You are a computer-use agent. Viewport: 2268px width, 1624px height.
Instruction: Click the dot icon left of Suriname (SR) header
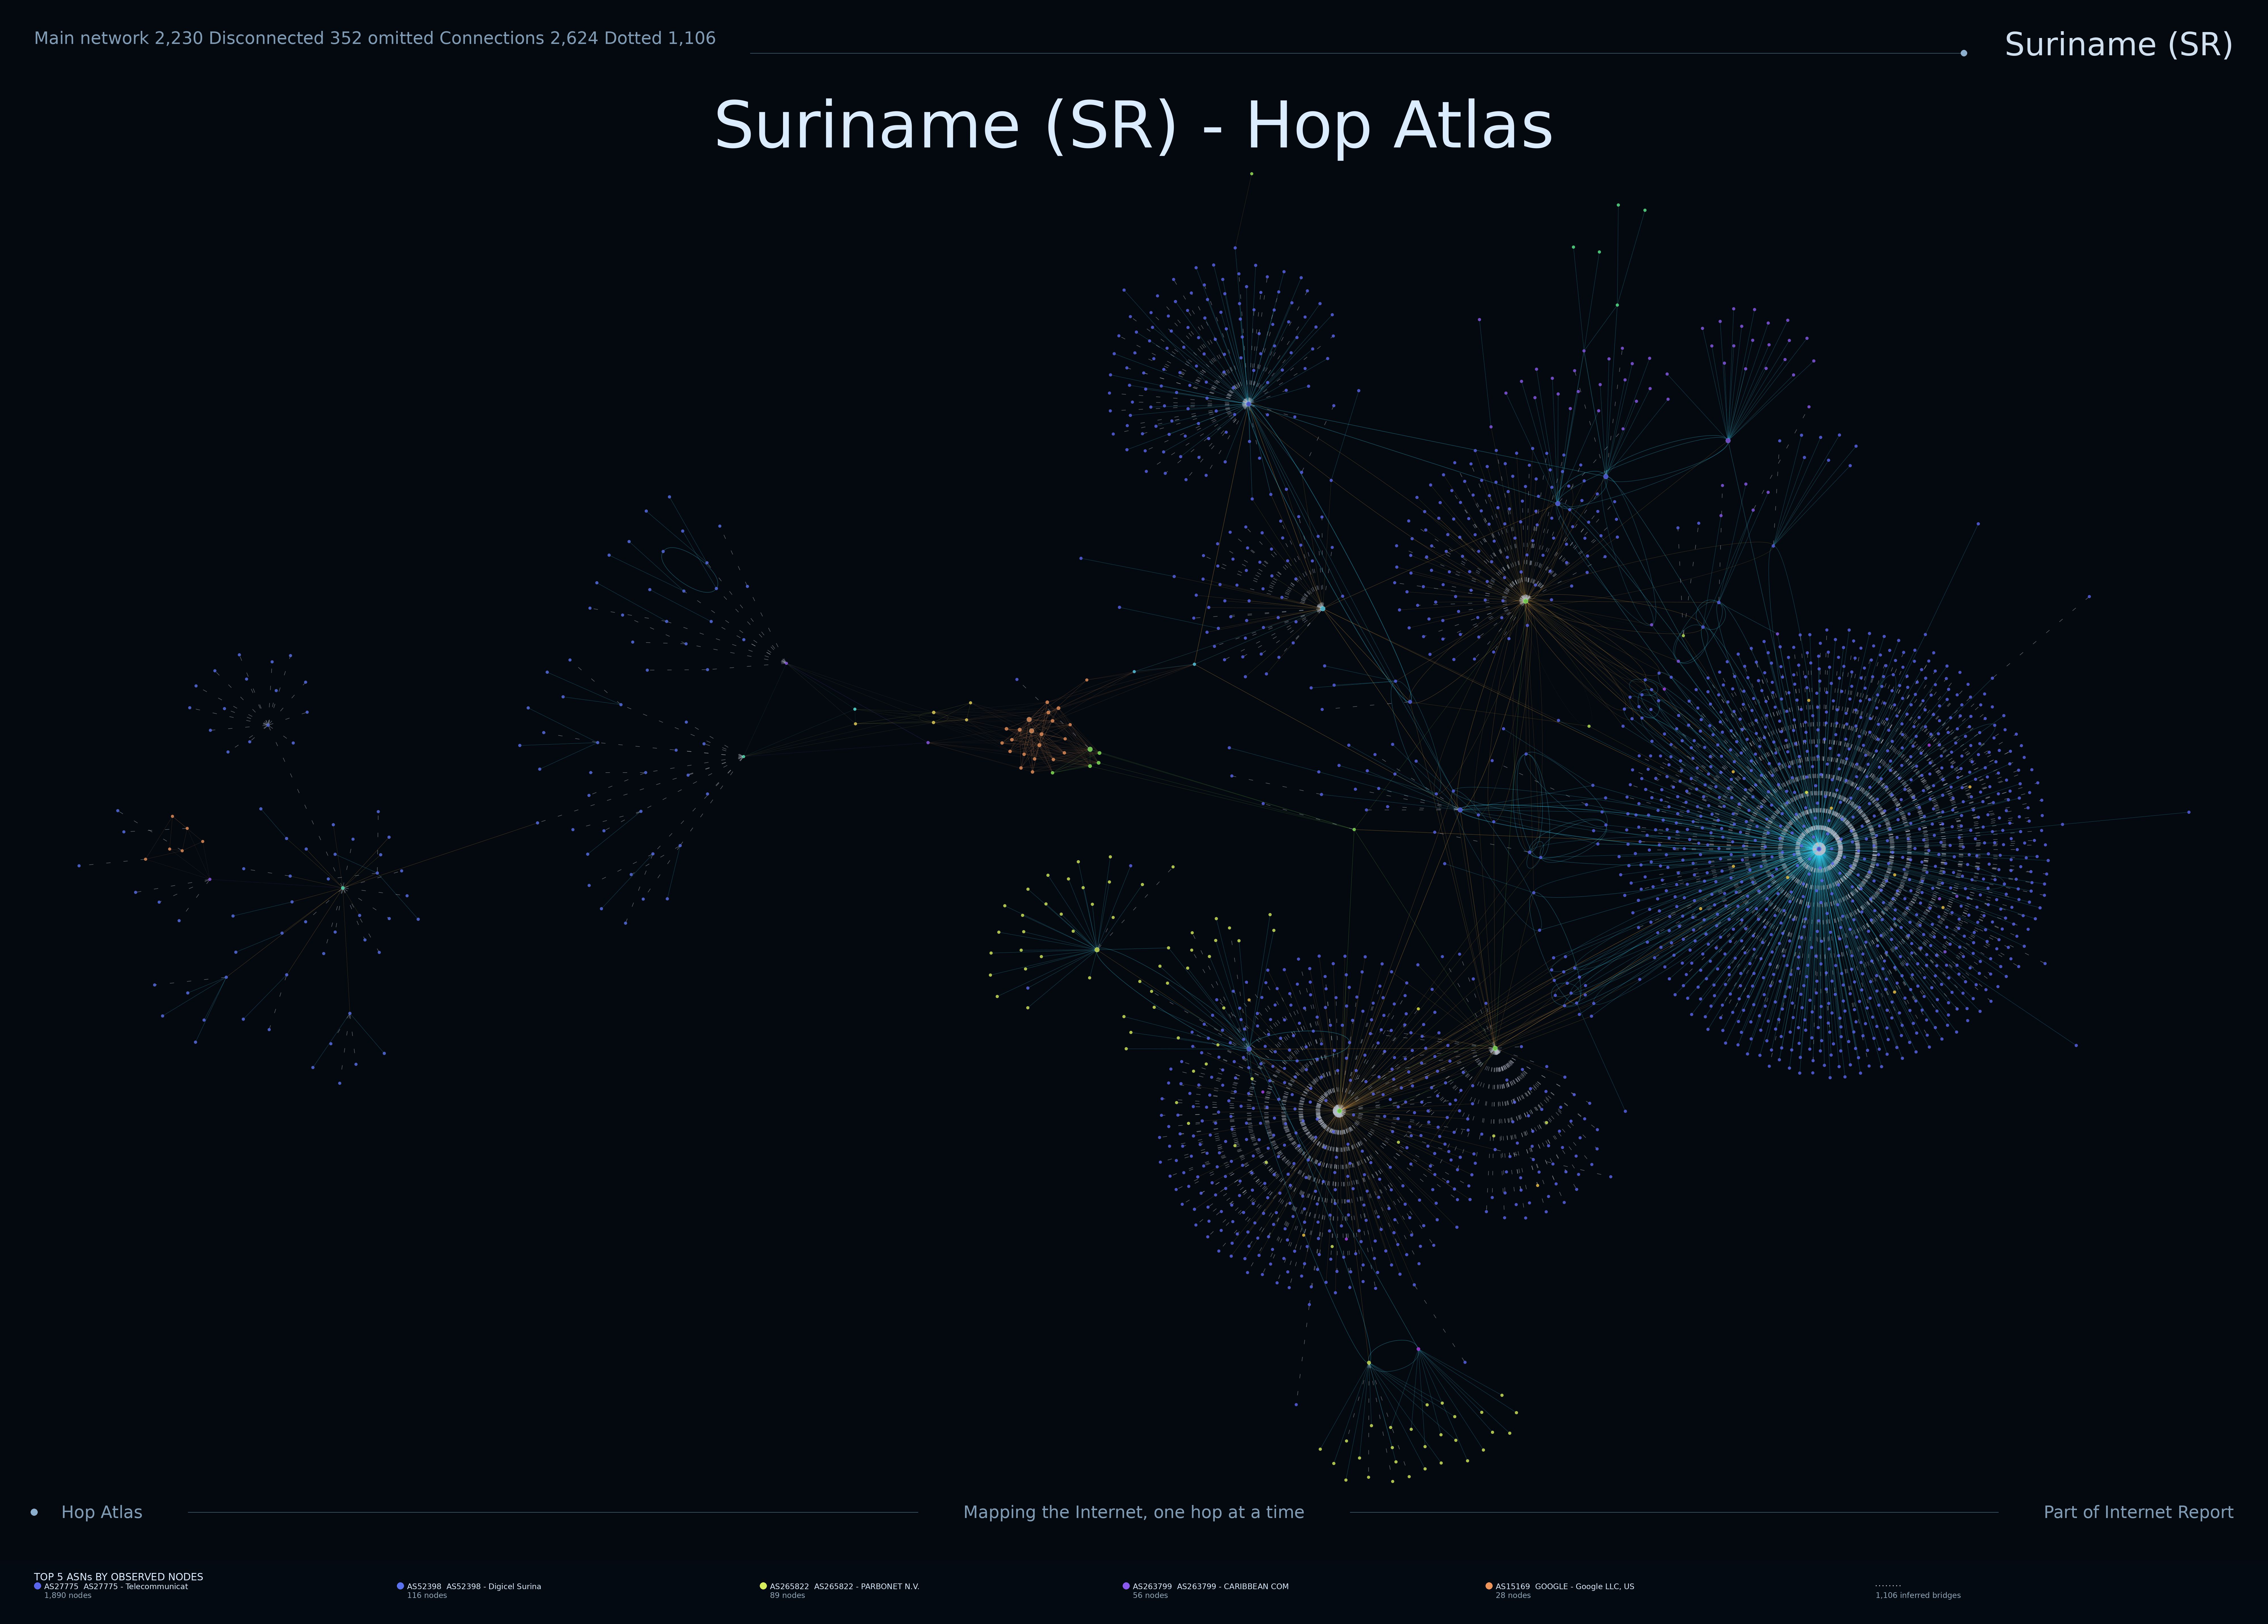click(x=1964, y=53)
